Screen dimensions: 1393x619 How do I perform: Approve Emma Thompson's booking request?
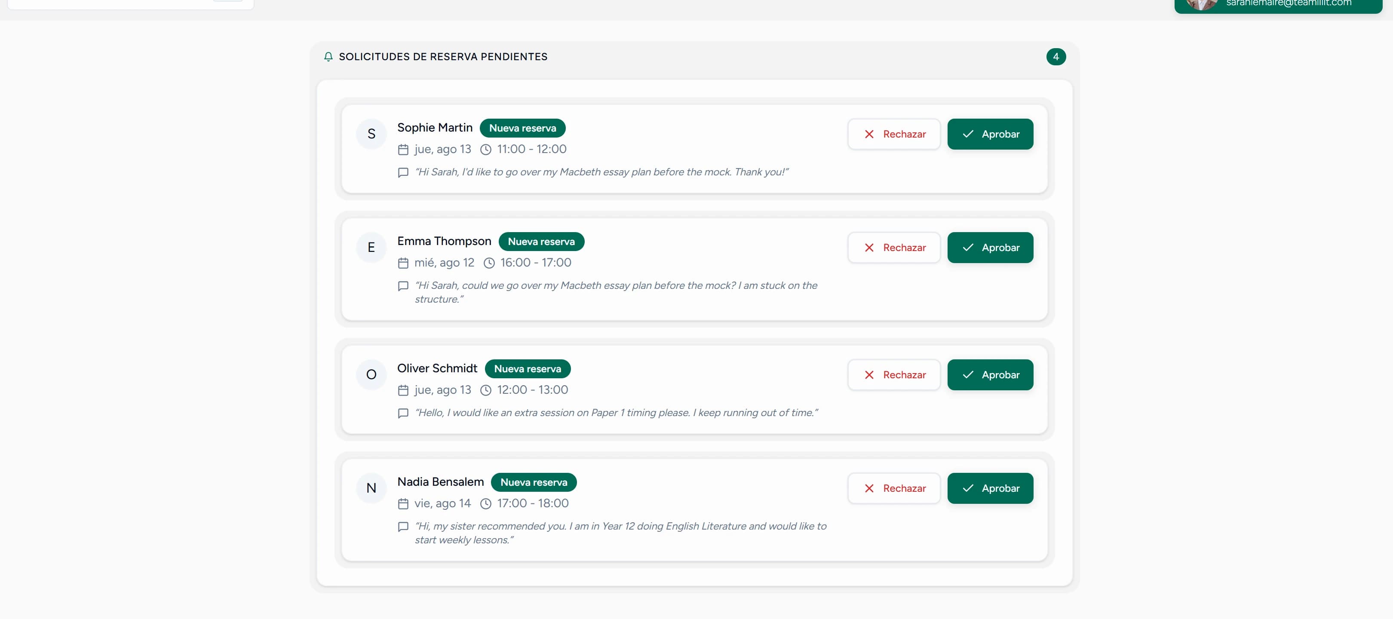click(990, 248)
